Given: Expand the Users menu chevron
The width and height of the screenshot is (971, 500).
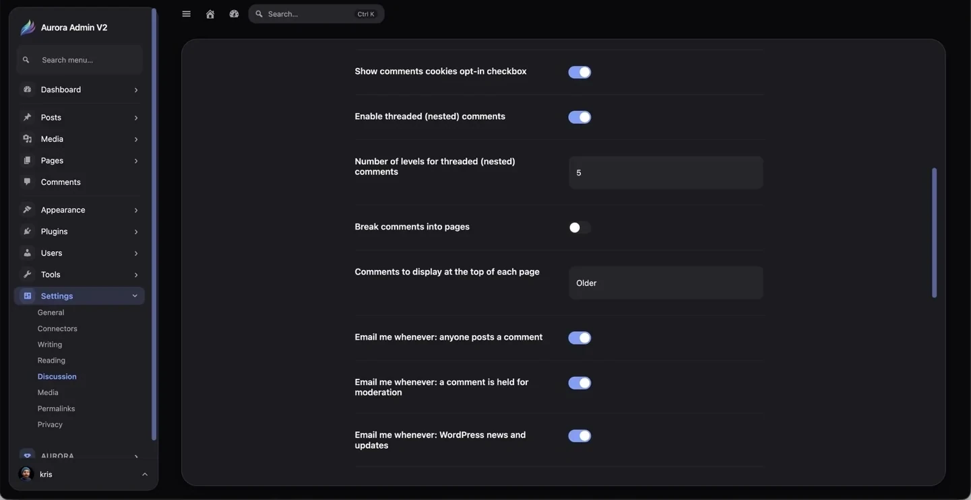Looking at the screenshot, I should (136, 253).
